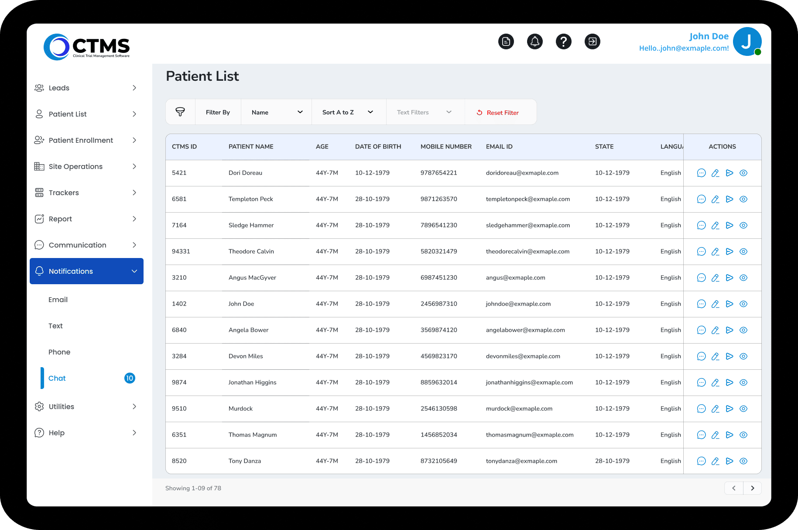Click the document icon in top header

(x=506, y=41)
